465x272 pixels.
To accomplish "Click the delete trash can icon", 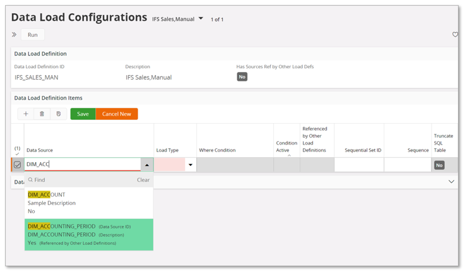I will point(42,114).
